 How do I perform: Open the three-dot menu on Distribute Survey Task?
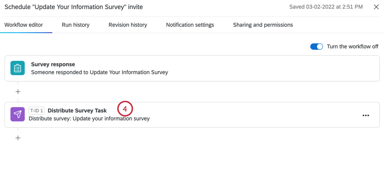365,116
